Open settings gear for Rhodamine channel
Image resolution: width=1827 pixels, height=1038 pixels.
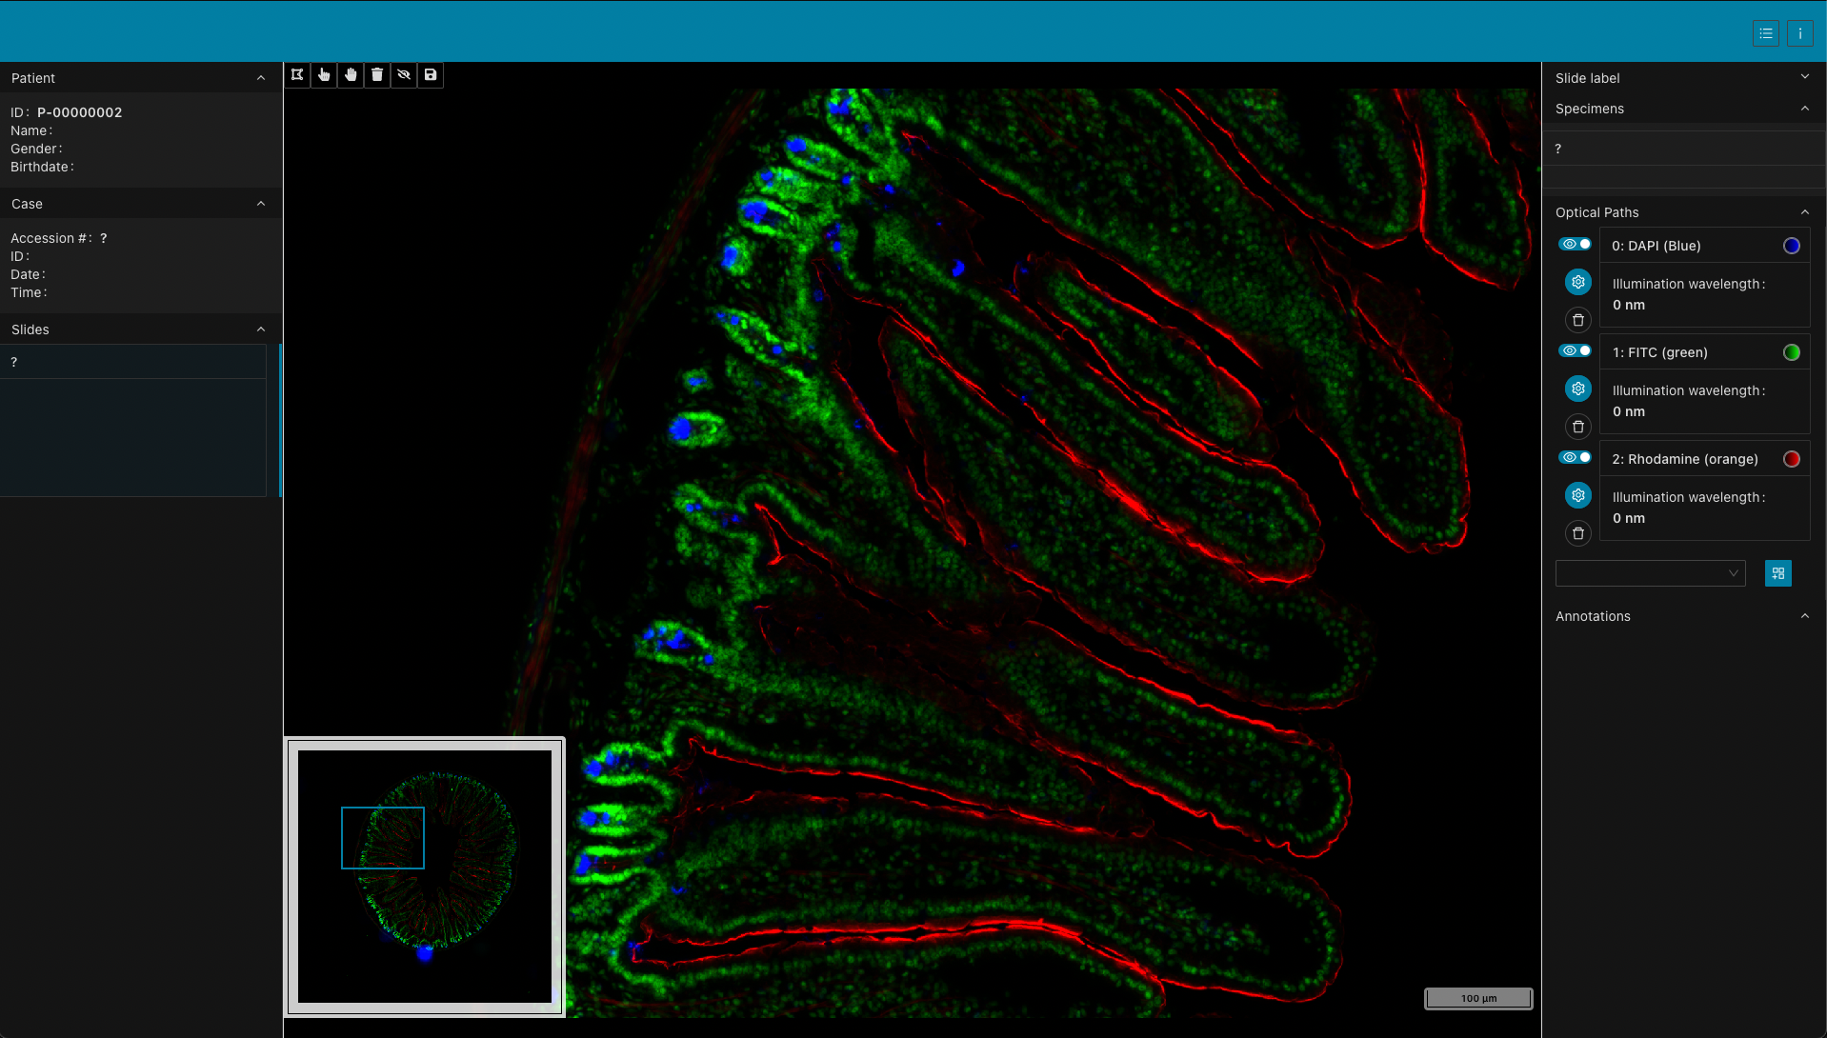click(1578, 495)
